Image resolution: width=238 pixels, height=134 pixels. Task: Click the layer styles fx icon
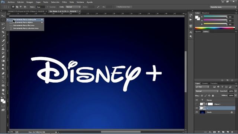pyautogui.click(x=210, y=132)
